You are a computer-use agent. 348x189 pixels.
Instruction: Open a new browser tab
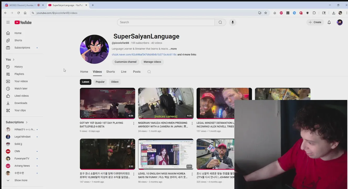[93, 5]
